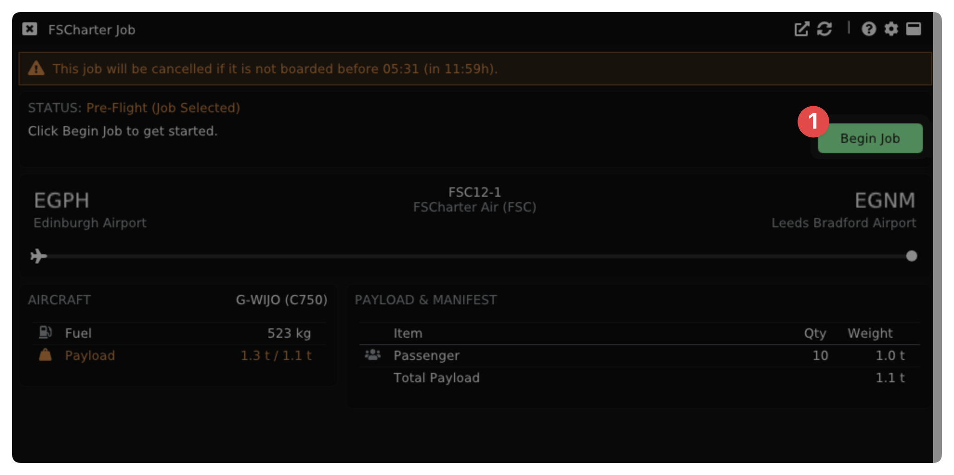Open the settings gear icon

pos(891,29)
